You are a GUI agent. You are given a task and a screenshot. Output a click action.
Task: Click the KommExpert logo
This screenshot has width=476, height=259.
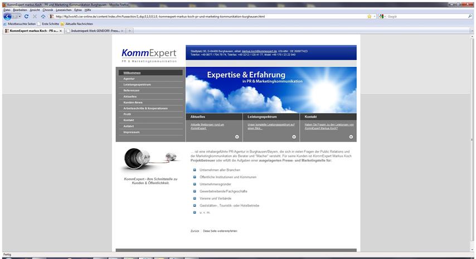(x=149, y=56)
